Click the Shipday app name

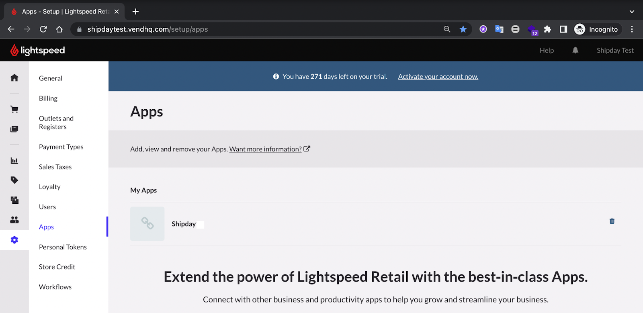point(184,224)
